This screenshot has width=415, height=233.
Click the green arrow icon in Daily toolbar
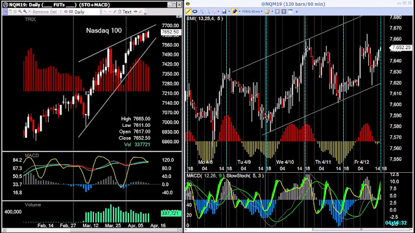[136, 12]
